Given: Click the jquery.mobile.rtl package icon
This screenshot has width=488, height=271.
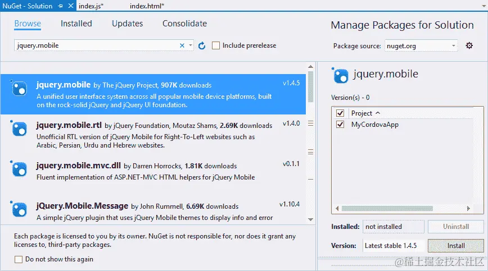Looking at the screenshot, I should tap(19, 128).
